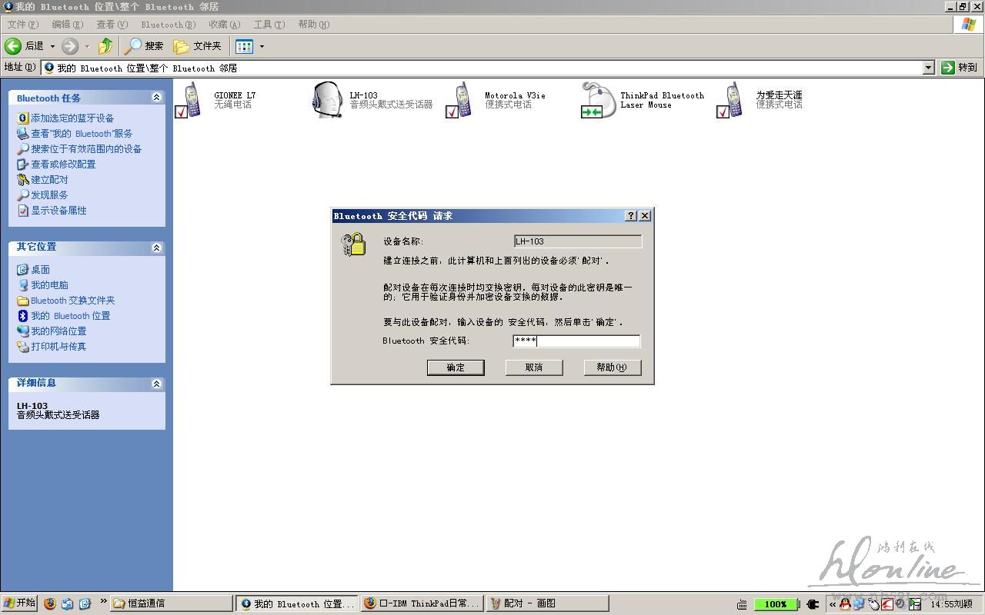Open the Motorola V3ie phone device icon

click(x=460, y=100)
